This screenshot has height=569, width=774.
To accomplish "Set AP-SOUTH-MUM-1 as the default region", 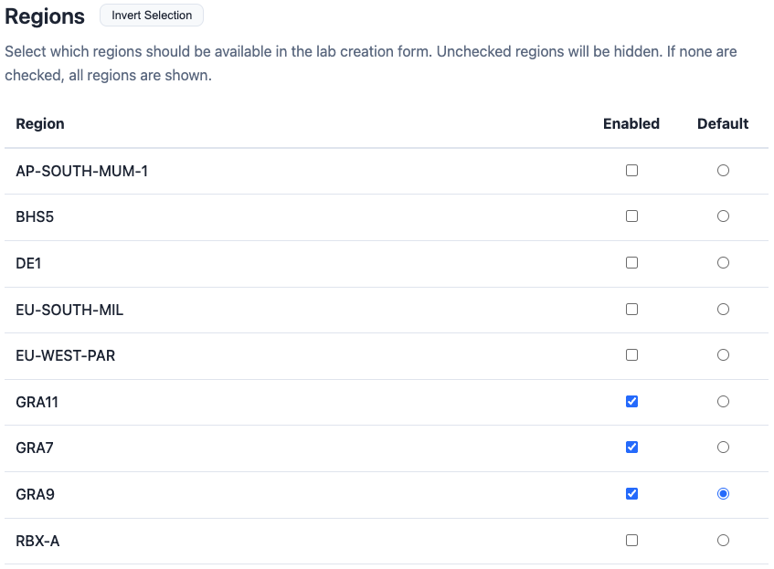I will 723,171.
